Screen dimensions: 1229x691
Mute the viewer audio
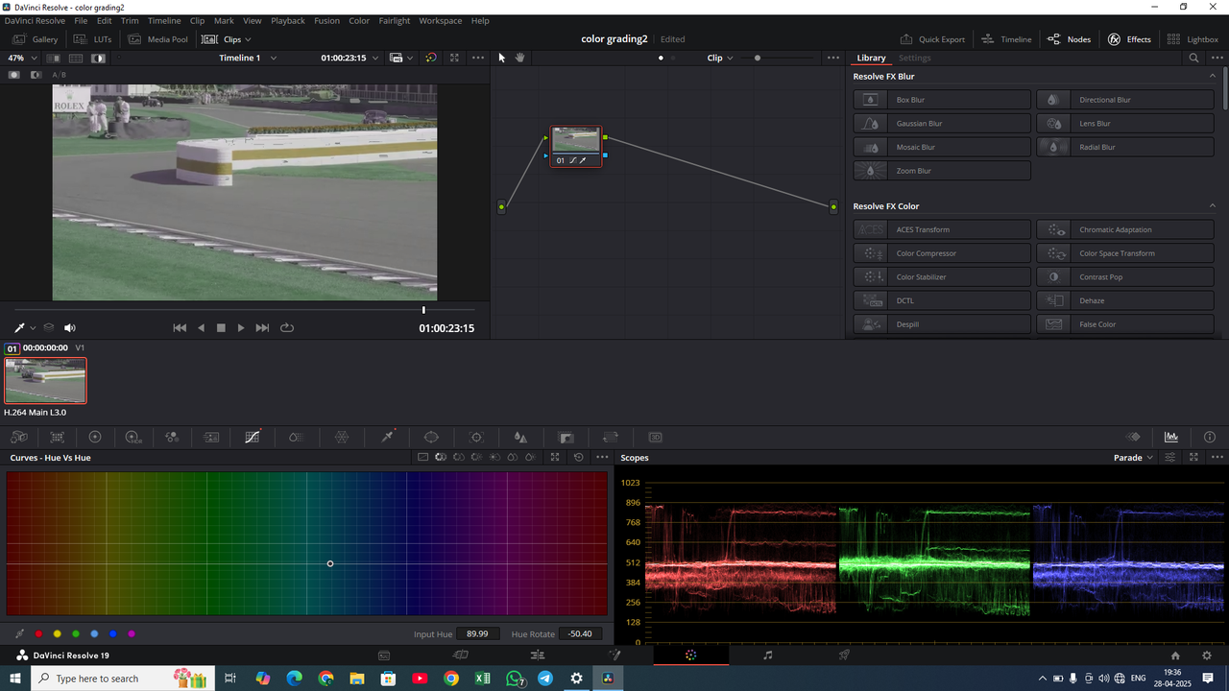pos(69,327)
